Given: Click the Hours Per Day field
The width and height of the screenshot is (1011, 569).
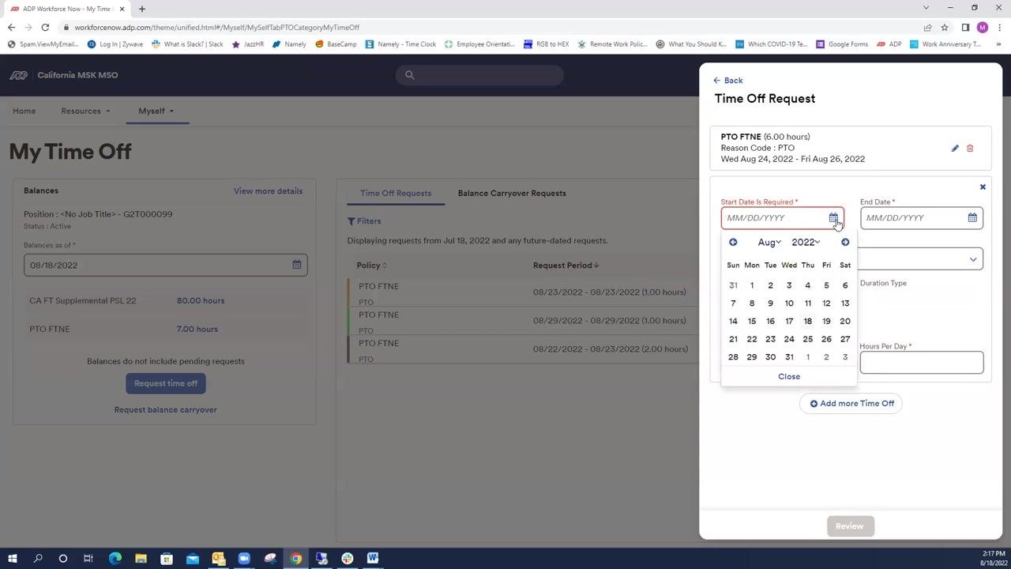Looking at the screenshot, I should coord(922,363).
